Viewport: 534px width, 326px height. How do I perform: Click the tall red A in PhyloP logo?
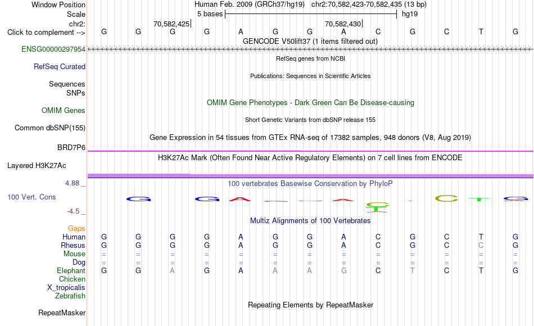(240, 200)
